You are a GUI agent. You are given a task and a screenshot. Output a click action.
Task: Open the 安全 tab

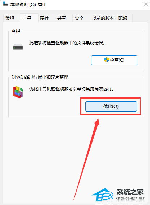[79, 18]
